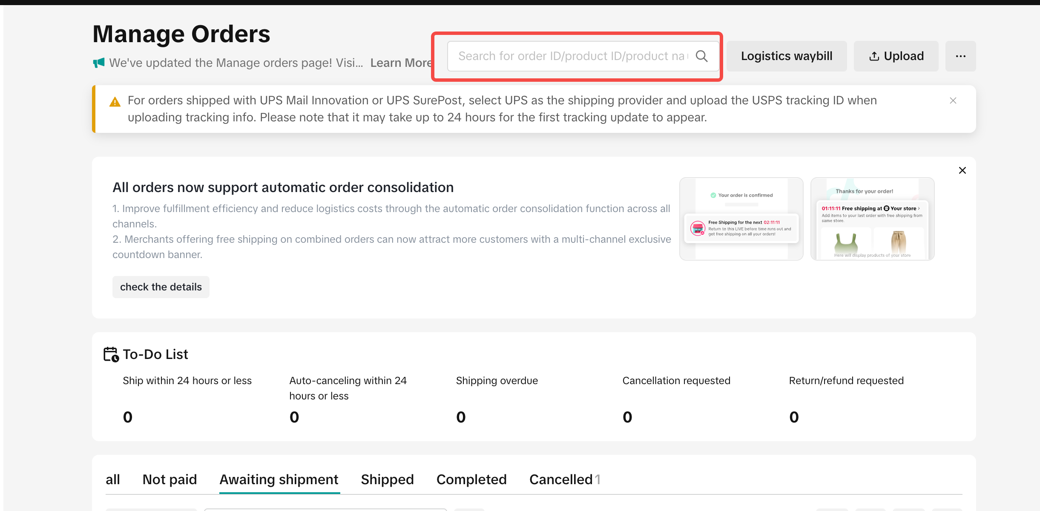The image size is (1040, 511).
Task: Open the Logistics waybill page
Action: (x=786, y=56)
